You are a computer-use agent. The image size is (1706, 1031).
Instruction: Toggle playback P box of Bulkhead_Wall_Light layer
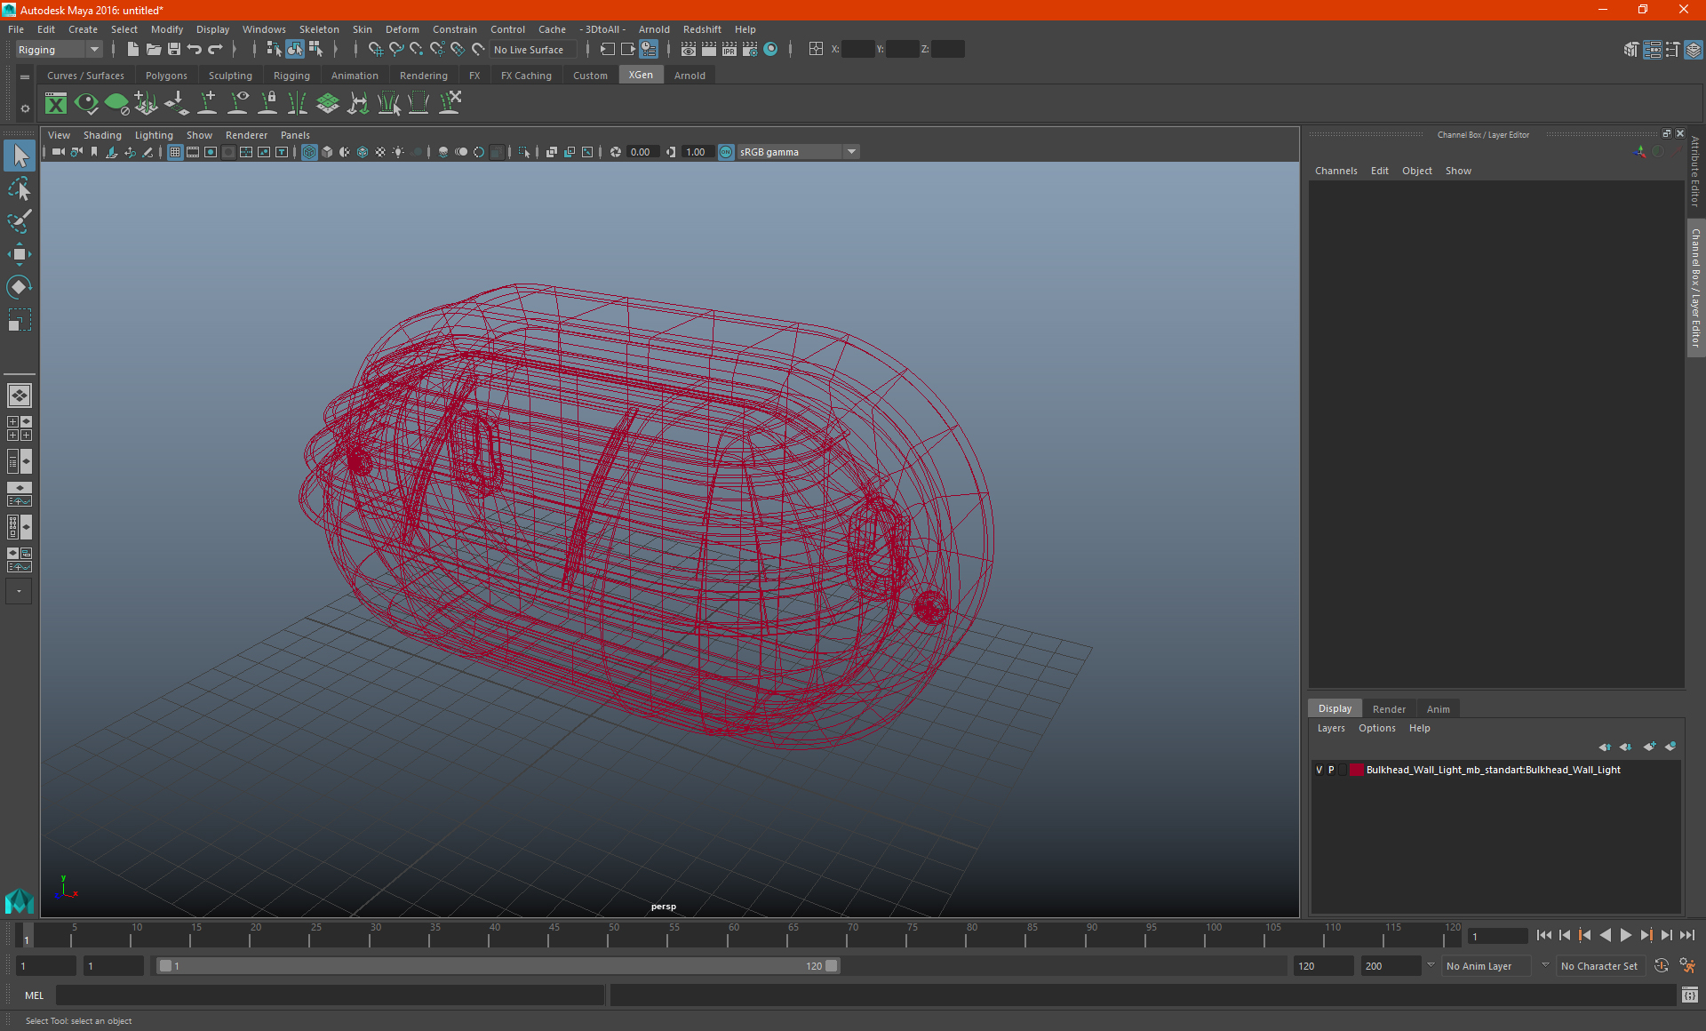(x=1331, y=771)
